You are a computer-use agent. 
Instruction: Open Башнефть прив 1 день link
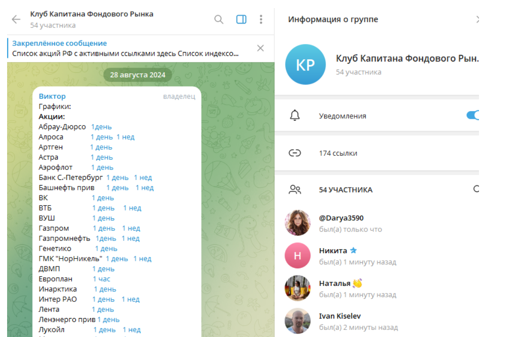(x=117, y=188)
